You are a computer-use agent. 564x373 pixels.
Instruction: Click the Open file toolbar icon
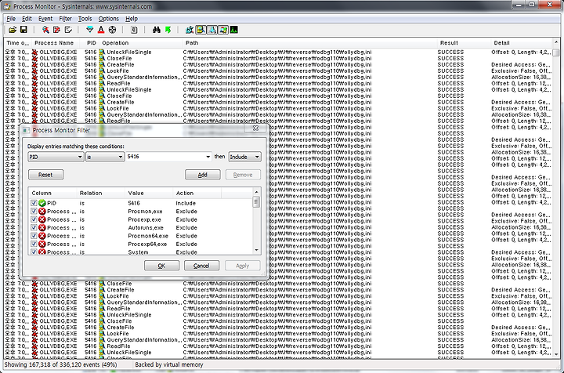pyautogui.click(x=13, y=30)
